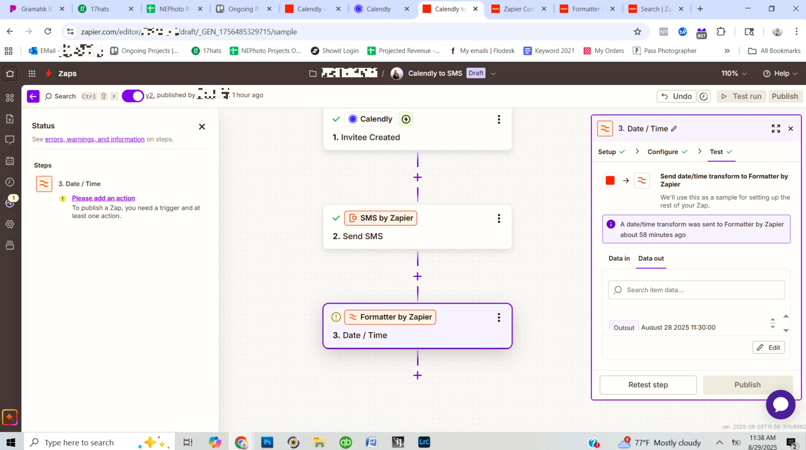
Task: Open the chat support bubble
Action: click(x=781, y=404)
